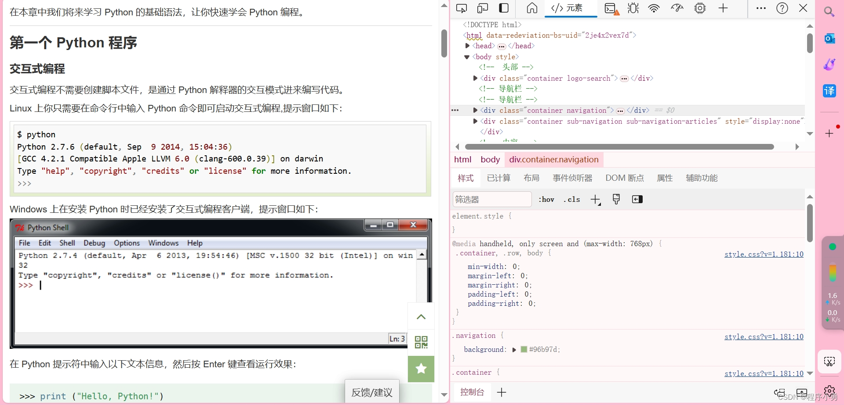Screen dimensions: 844x405
Task: Select the 样式 styles tab
Action: pos(466,178)
